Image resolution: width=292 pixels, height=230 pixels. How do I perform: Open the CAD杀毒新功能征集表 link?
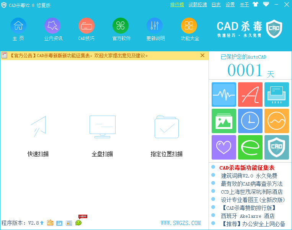tap(247, 168)
